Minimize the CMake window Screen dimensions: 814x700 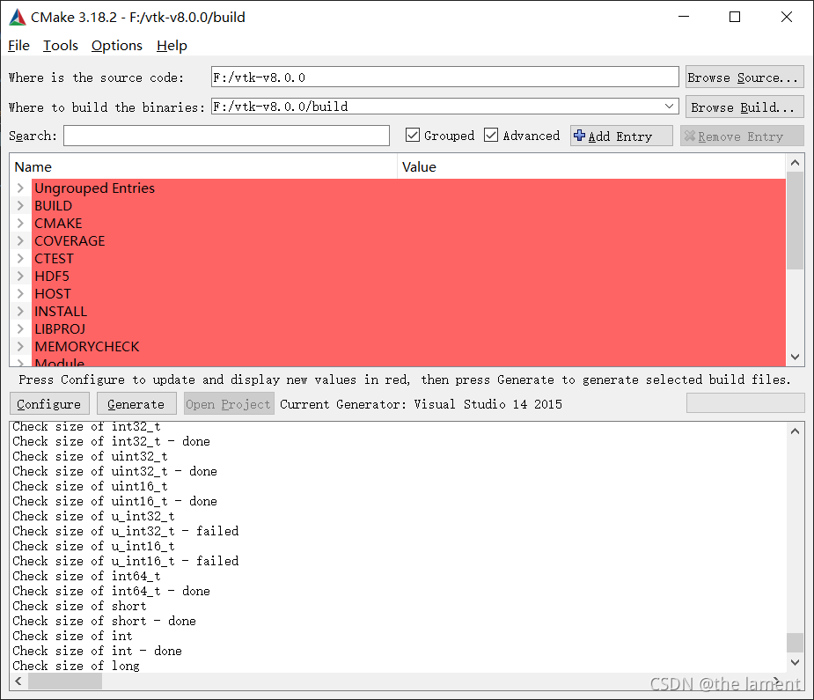pos(684,17)
